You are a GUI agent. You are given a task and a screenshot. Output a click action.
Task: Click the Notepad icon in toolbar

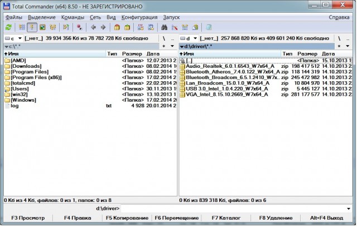[209, 27]
